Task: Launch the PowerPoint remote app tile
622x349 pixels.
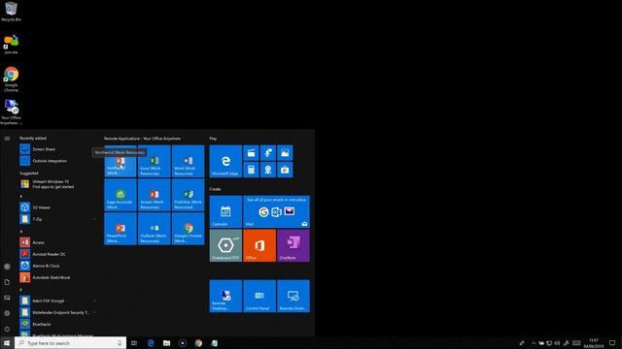Action: pyautogui.click(x=121, y=229)
